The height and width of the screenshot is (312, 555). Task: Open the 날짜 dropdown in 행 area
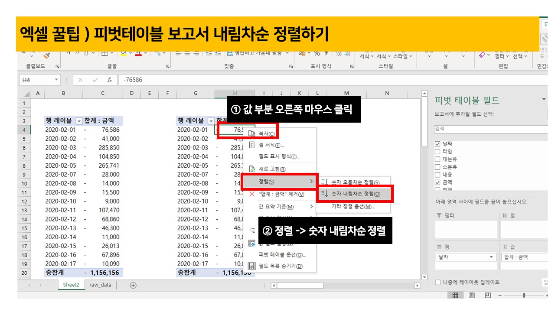pos(491,257)
